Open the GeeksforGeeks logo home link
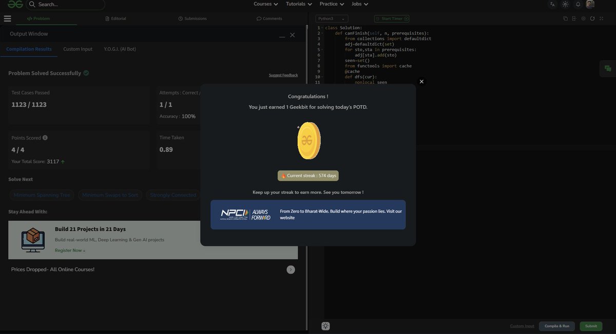Viewport: 616px width, 334px height. [15, 4]
